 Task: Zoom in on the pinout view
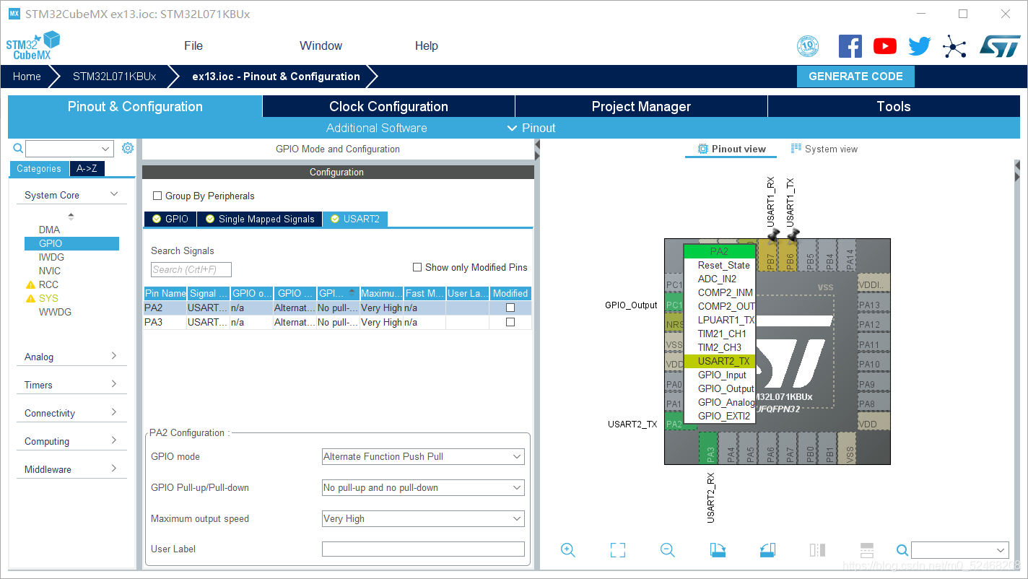[x=568, y=550]
